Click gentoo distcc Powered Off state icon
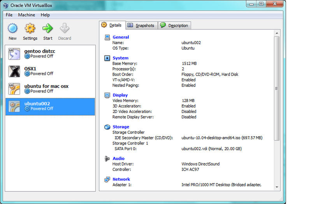Image resolution: width=330 pixels, height=204 pixels. pos(27,56)
